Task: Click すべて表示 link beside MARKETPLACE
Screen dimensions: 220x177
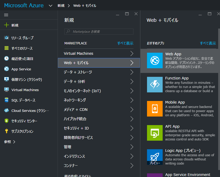Action: click(x=125, y=43)
